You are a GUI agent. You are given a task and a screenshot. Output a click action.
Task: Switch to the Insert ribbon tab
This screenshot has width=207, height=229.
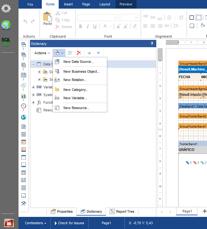[68, 4]
